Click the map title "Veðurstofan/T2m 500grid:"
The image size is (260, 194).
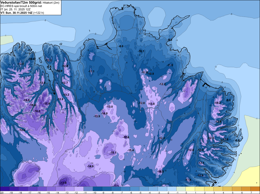(x=21, y=3)
